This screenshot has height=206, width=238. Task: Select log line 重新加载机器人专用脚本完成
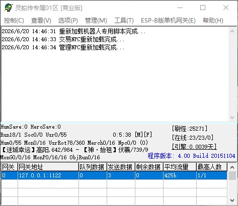(73, 31)
